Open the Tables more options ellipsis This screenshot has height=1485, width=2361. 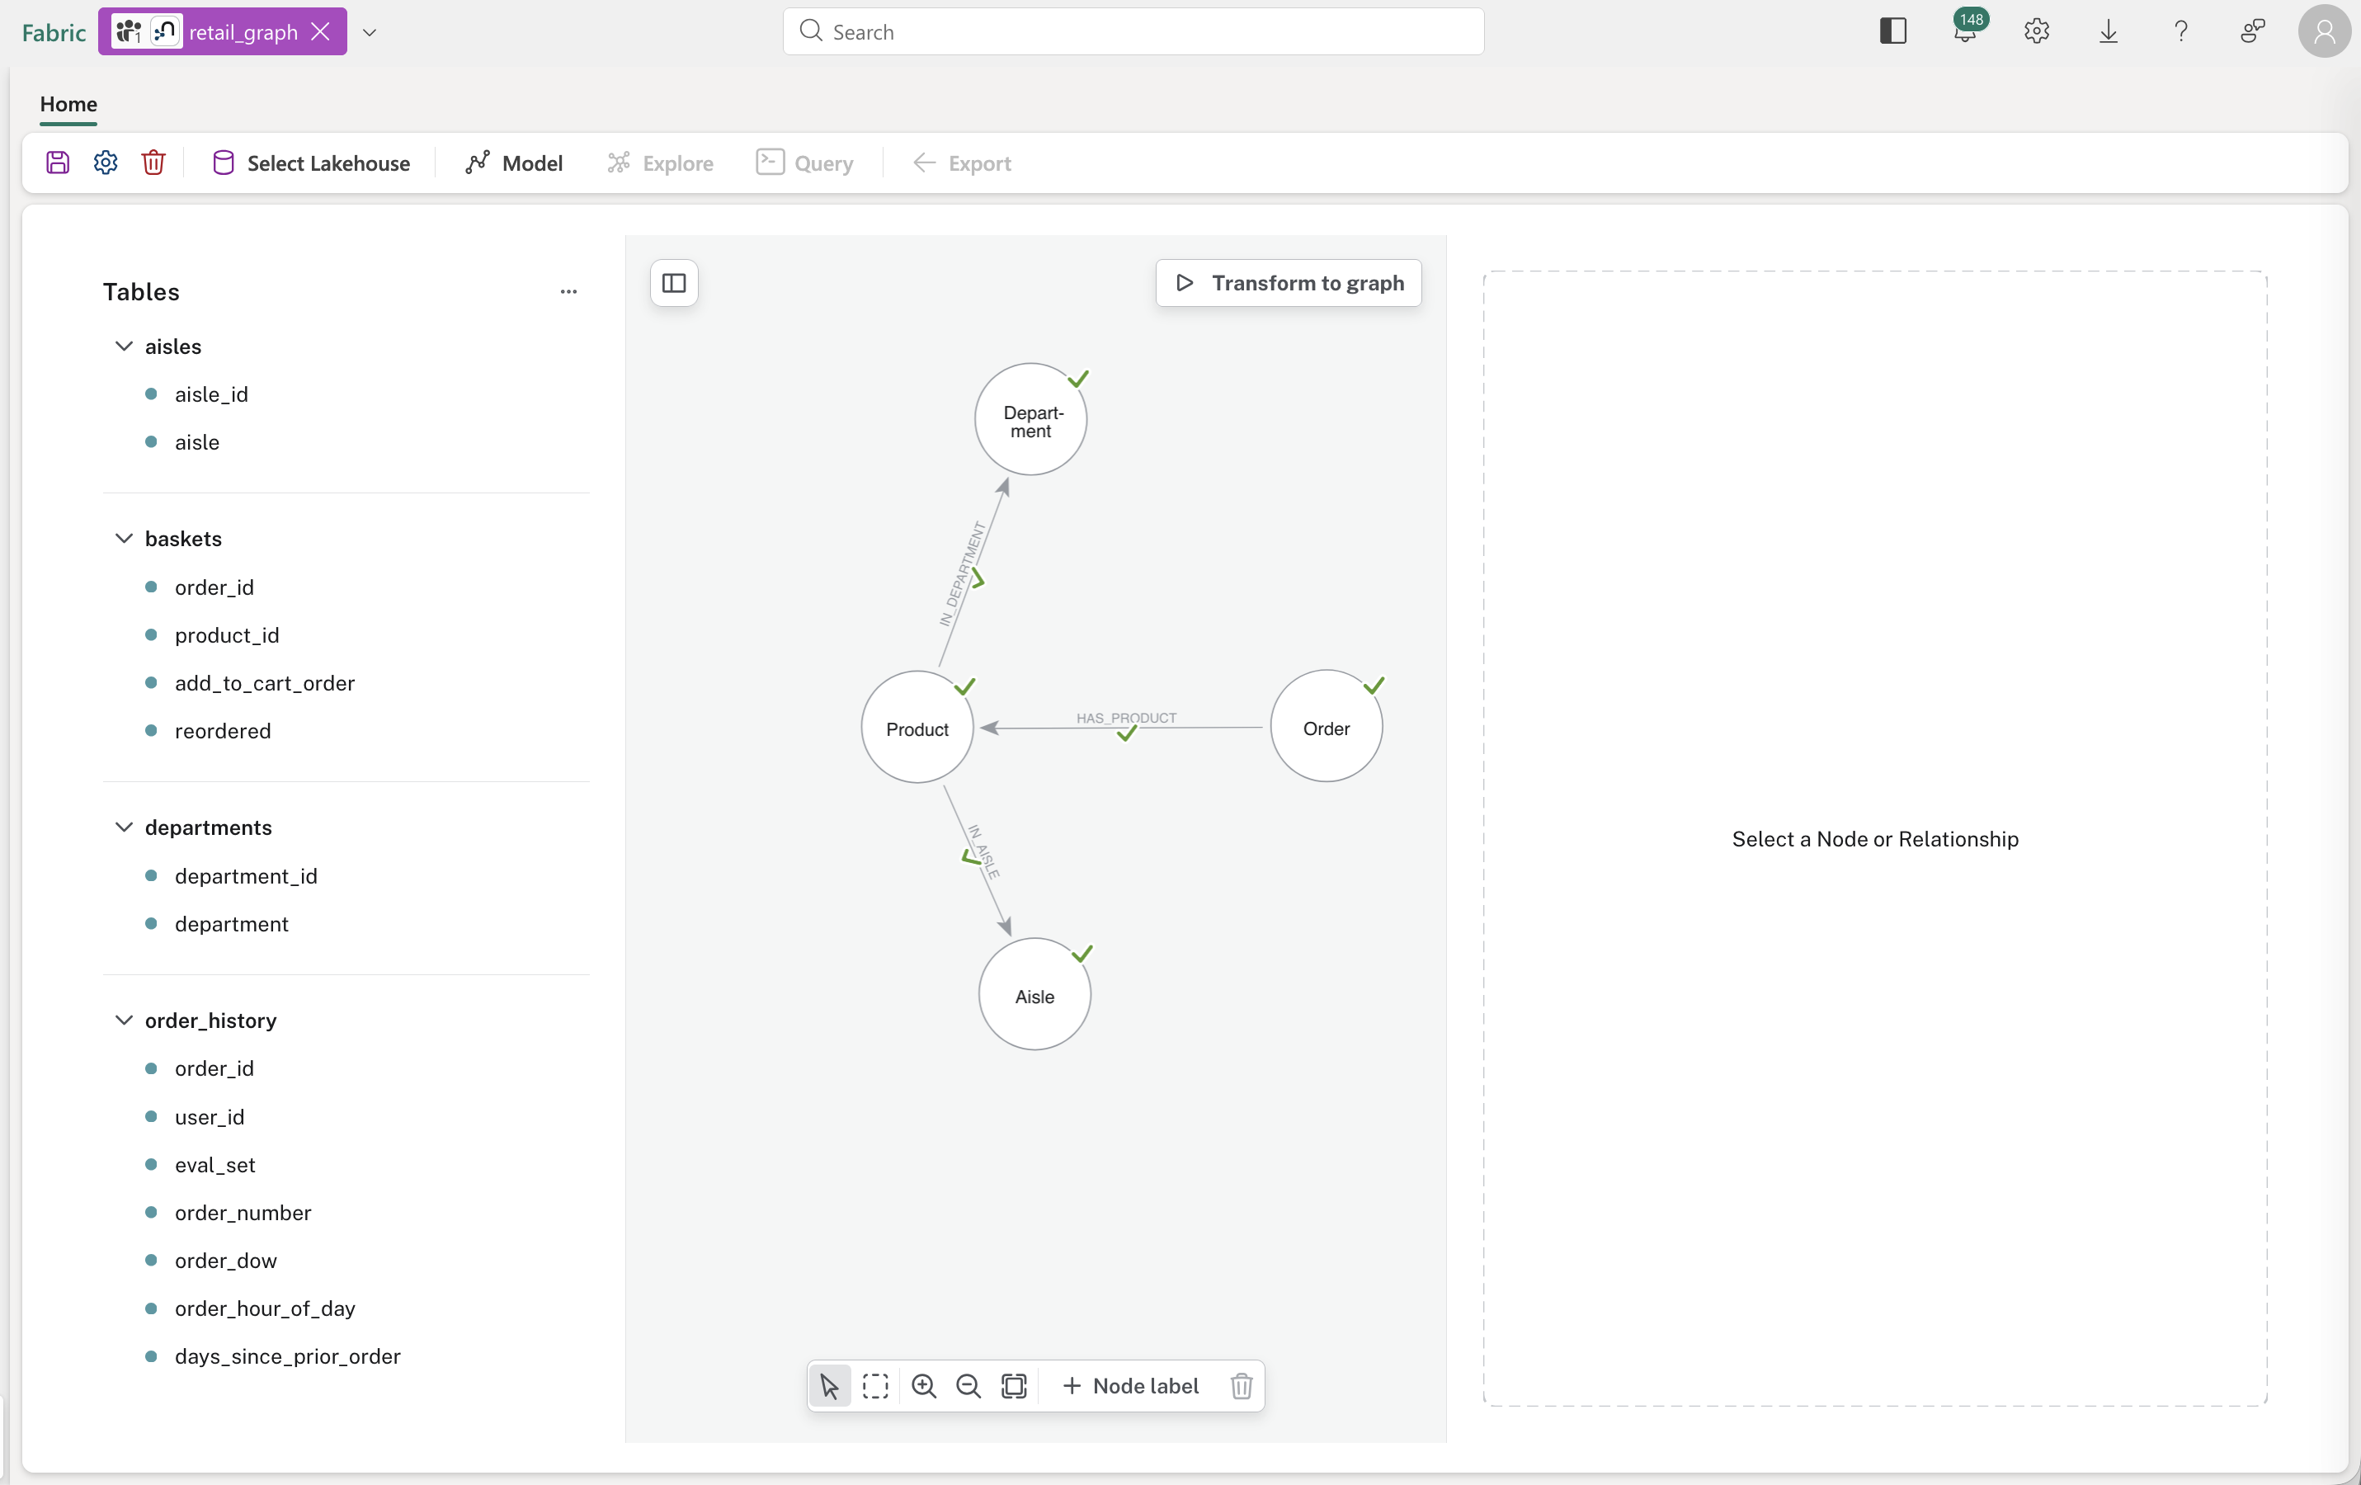(x=568, y=291)
